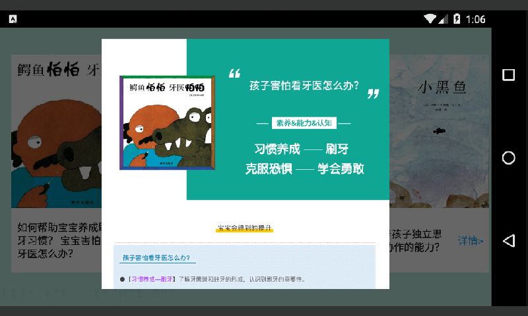Click the 习惯养成—刷牙 bullet text
528x316 pixels.
tap(152, 279)
